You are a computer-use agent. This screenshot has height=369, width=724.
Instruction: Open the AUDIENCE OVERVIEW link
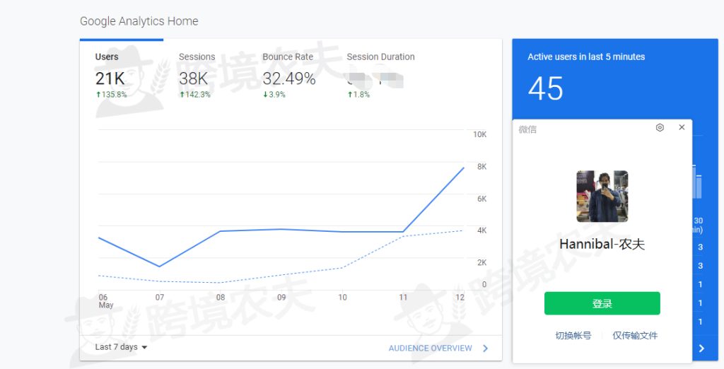coord(431,348)
